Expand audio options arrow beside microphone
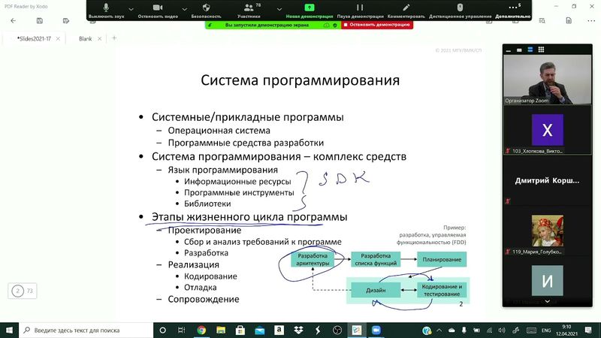The height and width of the screenshot is (338, 601). click(131, 9)
